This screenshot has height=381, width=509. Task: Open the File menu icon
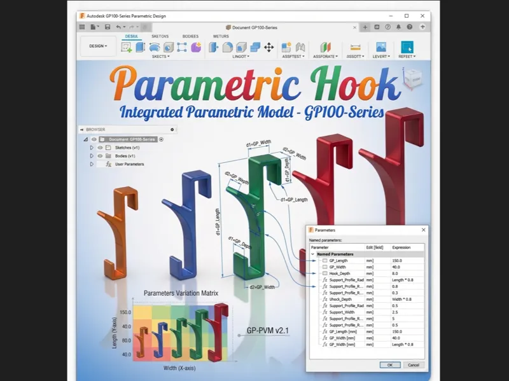(94, 27)
